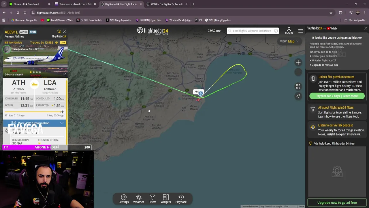Open Tüm Yer İşaretleri bookmarks folder

tap(355, 20)
